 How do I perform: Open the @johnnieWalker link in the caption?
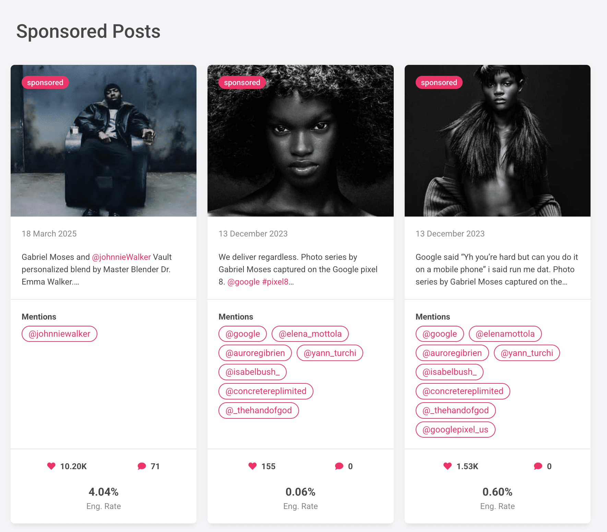click(x=121, y=257)
